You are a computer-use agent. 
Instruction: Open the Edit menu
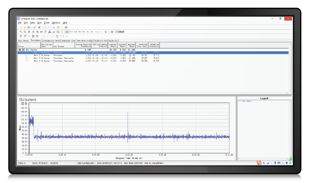[x=26, y=23]
